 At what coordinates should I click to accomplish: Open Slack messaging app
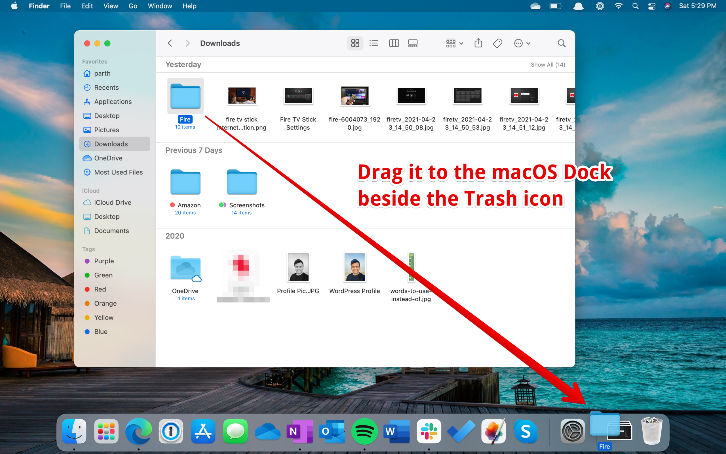coord(429,432)
